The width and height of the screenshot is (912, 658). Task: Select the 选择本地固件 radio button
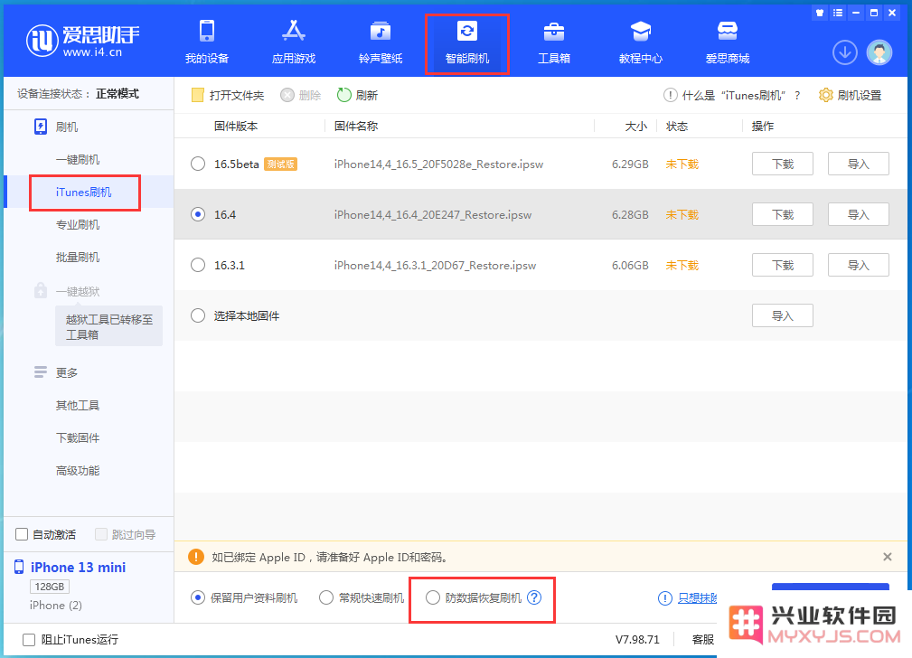point(198,316)
